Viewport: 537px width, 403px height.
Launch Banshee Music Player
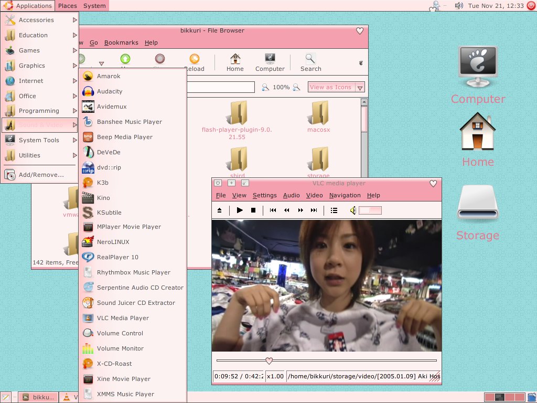133,122
